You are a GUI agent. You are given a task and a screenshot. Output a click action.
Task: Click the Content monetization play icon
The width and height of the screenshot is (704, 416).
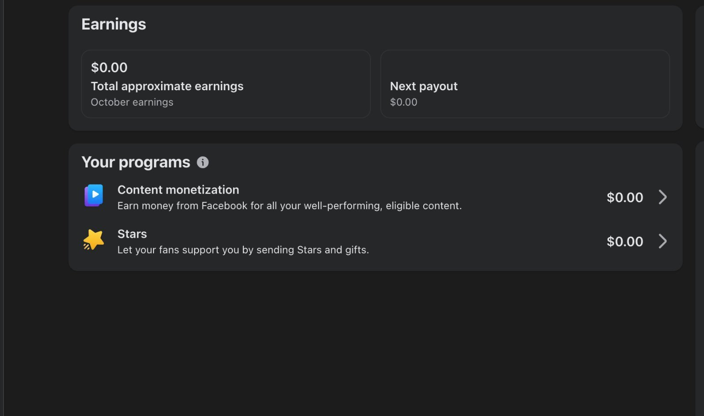[94, 195]
